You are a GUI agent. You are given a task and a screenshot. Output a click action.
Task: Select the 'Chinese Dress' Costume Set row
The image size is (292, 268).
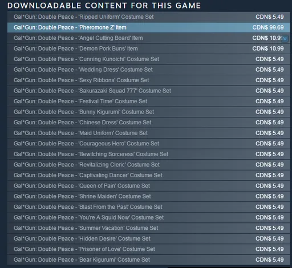click(149, 123)
